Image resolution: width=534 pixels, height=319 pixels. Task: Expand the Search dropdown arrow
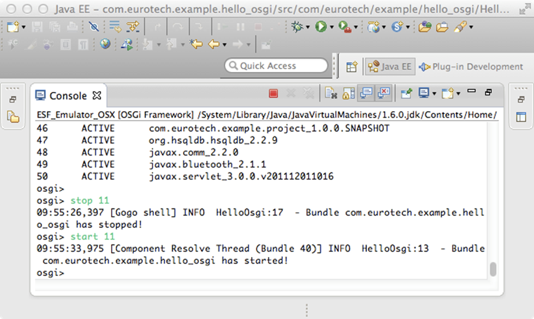pyautogui.click(x=471, y=27)
